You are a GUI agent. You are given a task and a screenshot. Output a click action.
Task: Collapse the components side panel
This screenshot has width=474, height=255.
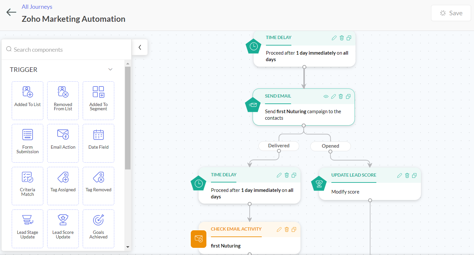140,47
